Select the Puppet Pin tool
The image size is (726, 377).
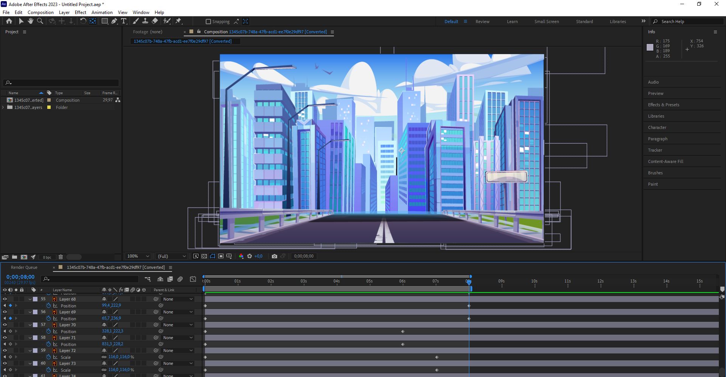[x=178, y=21]
